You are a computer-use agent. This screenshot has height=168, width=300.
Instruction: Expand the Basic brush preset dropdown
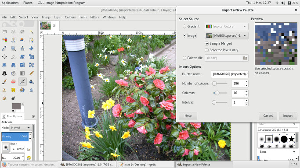point(278,152)
